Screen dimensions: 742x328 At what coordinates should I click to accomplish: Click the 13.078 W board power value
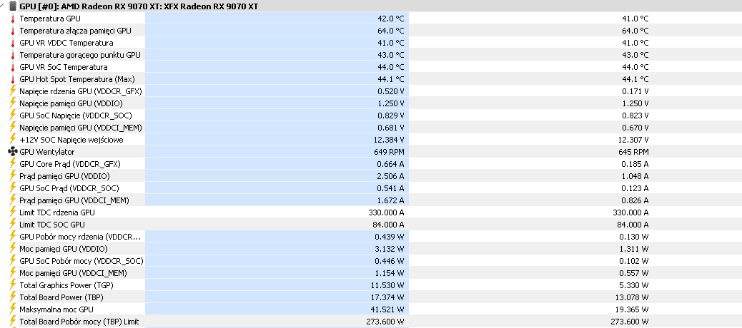pyautogui.click(x=633, y=297)
